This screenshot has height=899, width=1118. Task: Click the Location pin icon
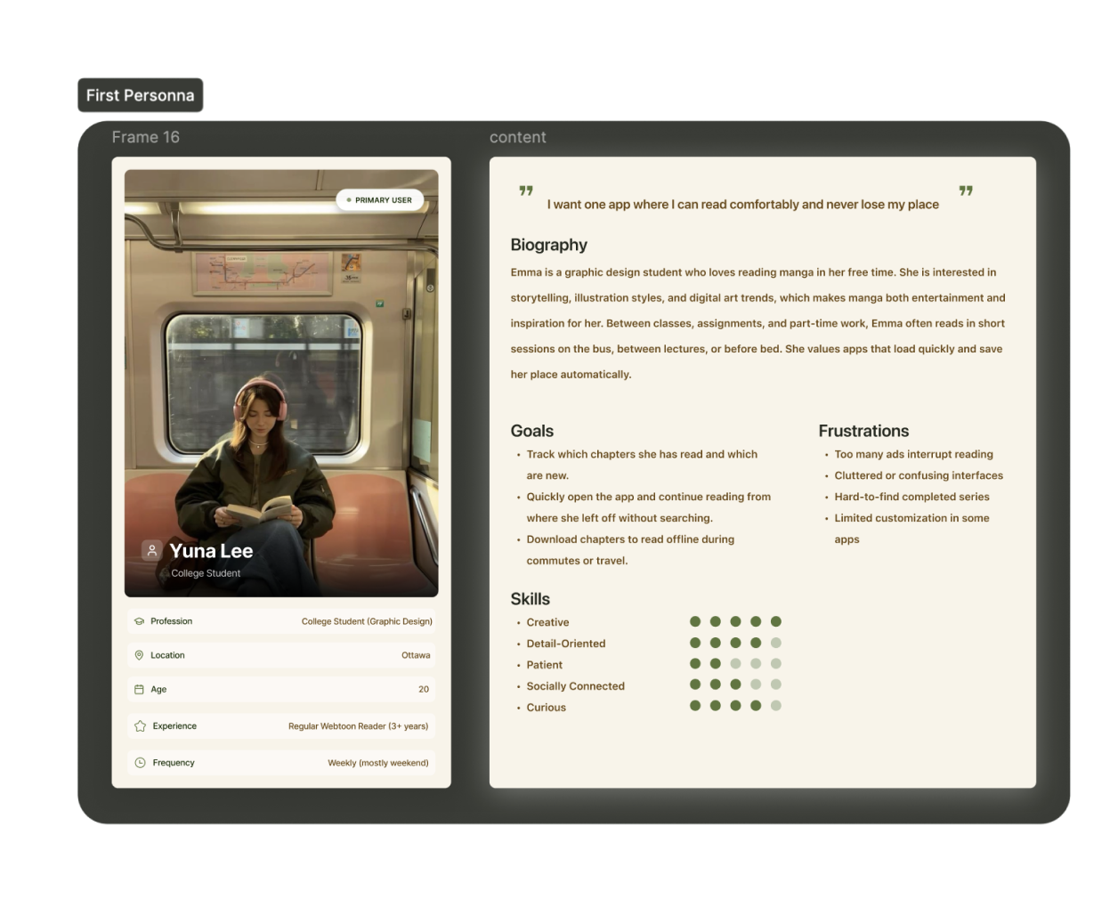point(139,655)
